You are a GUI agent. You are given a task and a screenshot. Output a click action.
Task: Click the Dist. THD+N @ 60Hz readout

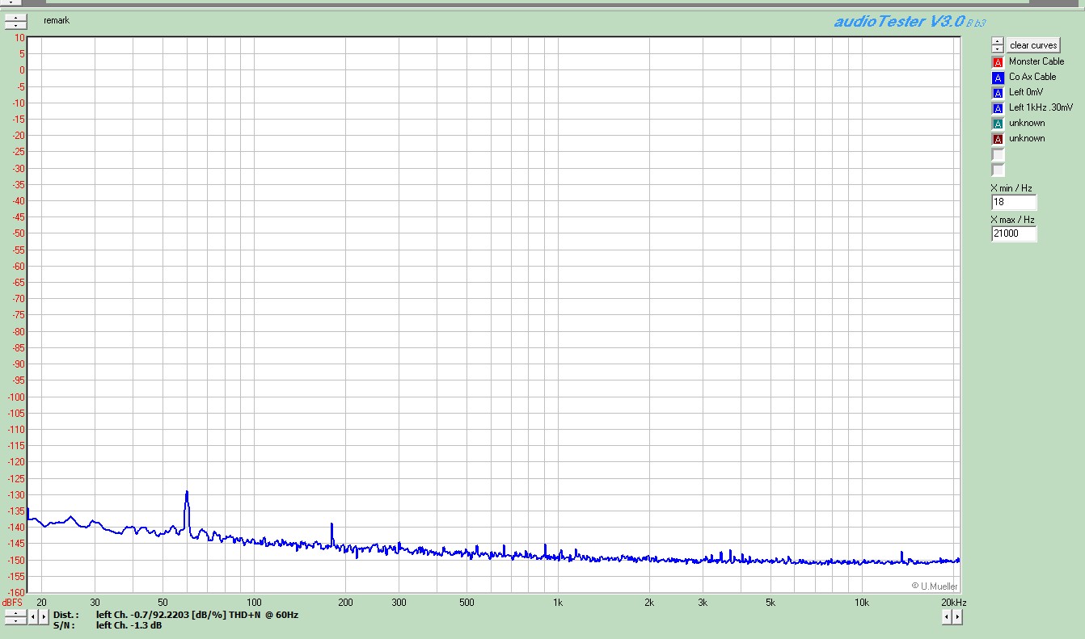(176, 615)
